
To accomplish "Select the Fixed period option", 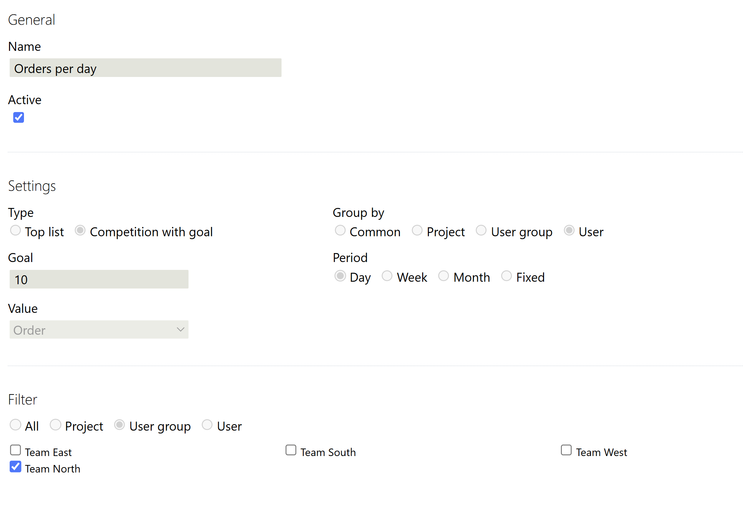I will [x=507, y=276].
